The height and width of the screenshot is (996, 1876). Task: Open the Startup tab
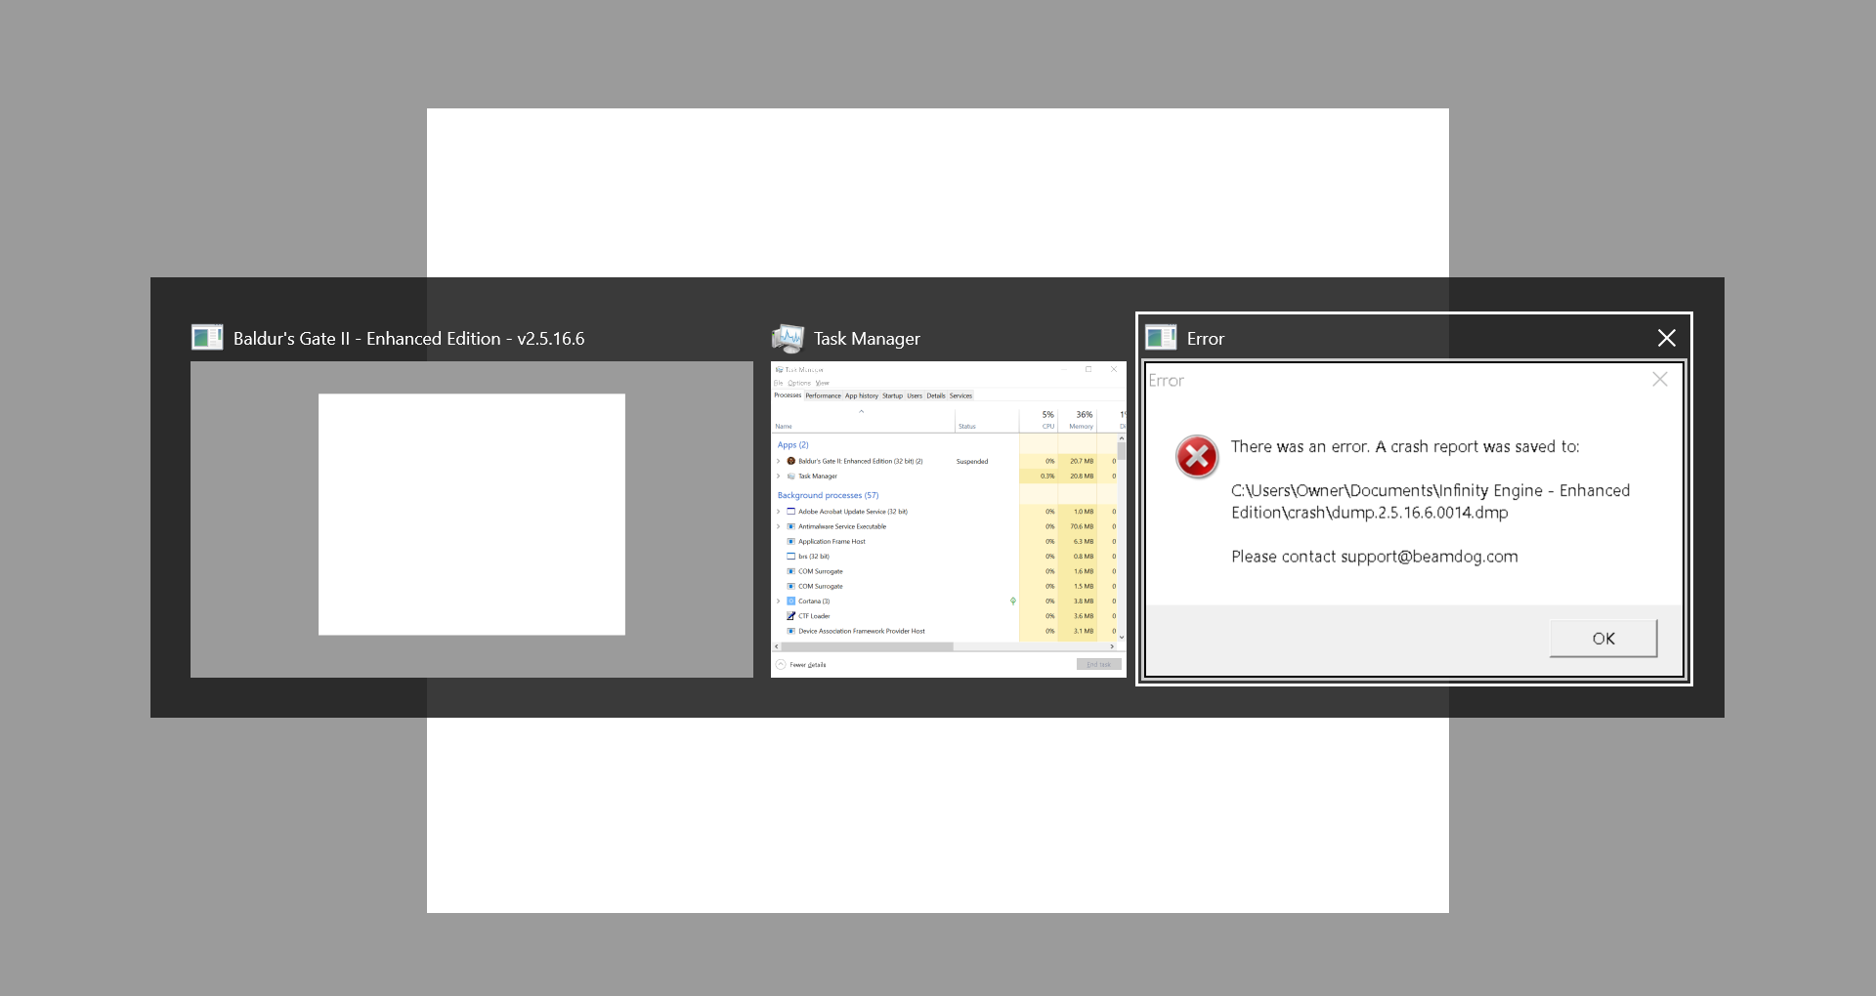tap(892, 395)
